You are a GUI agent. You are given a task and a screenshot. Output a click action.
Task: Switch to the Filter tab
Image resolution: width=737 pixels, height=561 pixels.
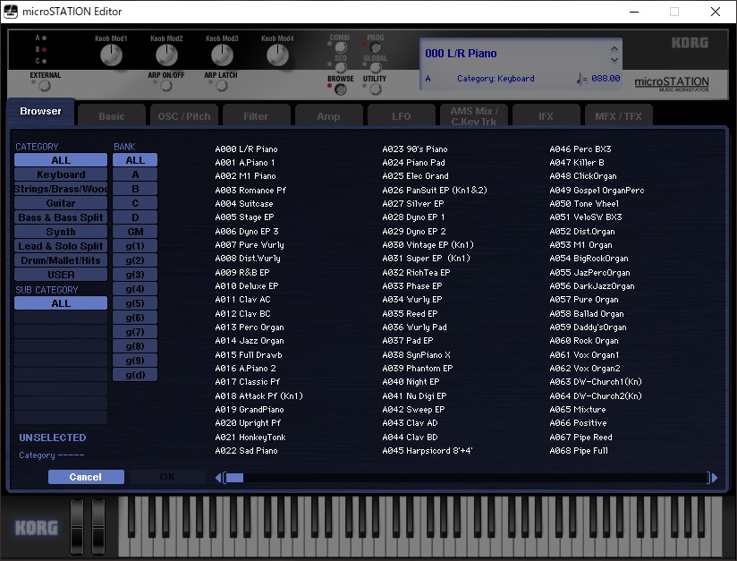pyautogui.click(x=257, y=115)
